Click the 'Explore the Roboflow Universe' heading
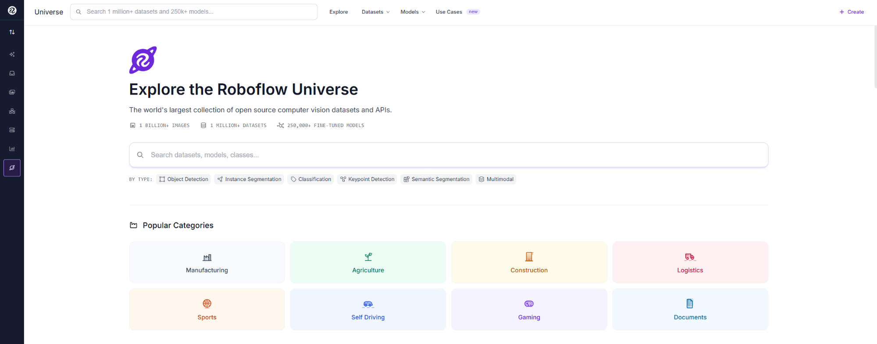This screenshot has width=877, height=344. 243,89
